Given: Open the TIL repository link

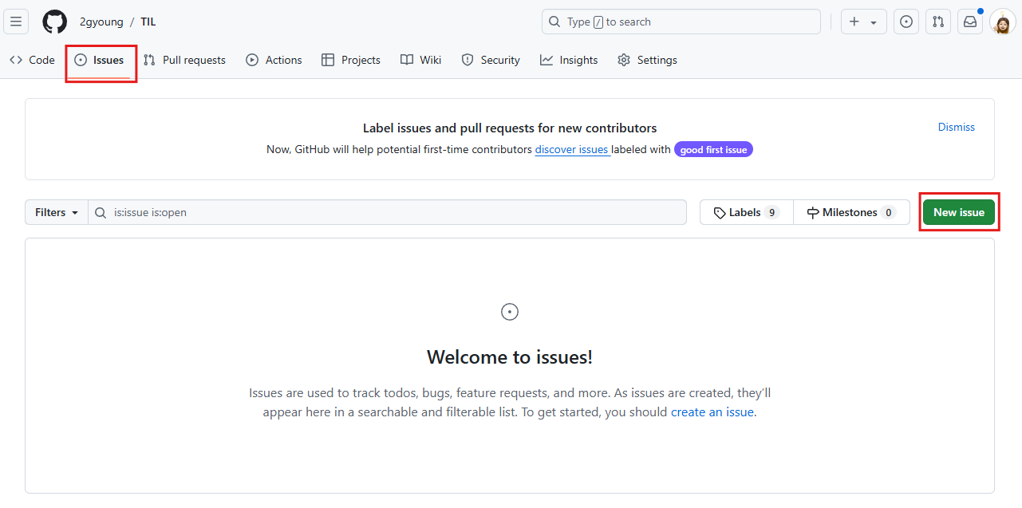Looking at the screenshot, I should coord(148,22).
